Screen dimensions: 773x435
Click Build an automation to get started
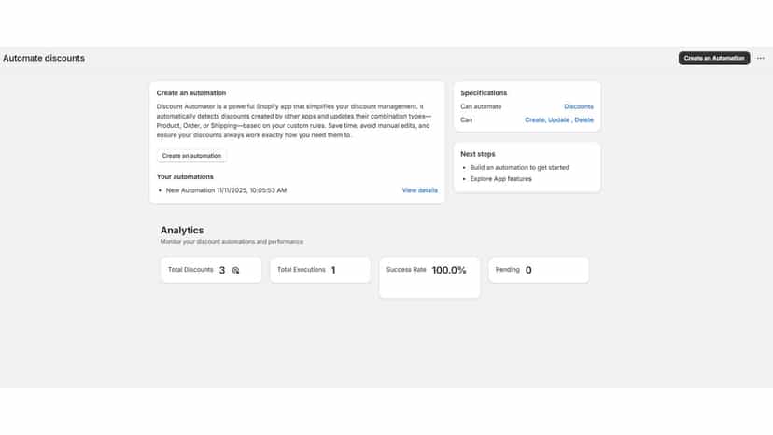click(520, 168)
